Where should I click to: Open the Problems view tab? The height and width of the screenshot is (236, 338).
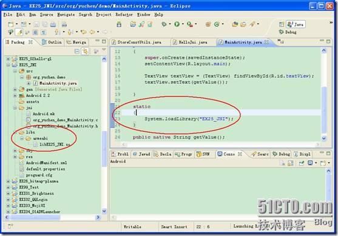pos(120,154)
